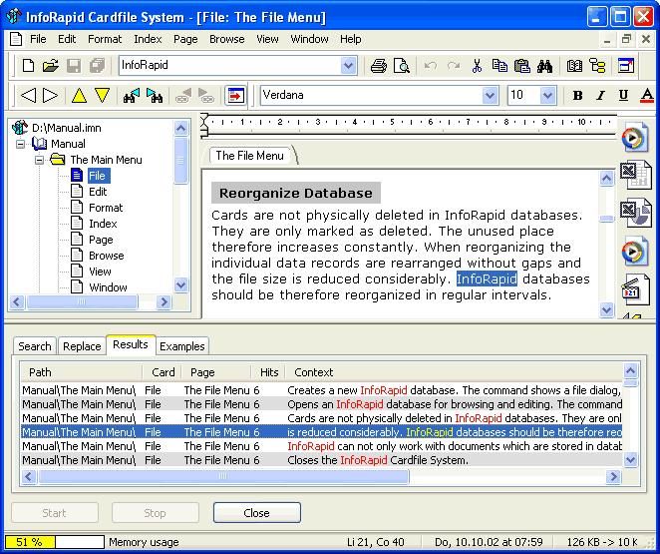This screenshot has height=554, width=660.
Task: Click Find Previous binoculars icon
Action: (x=132, y=96)
